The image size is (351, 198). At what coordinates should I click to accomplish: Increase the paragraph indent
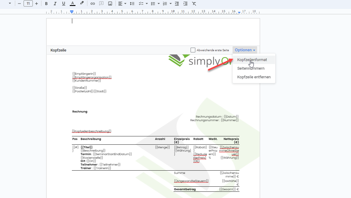[185, 4]
